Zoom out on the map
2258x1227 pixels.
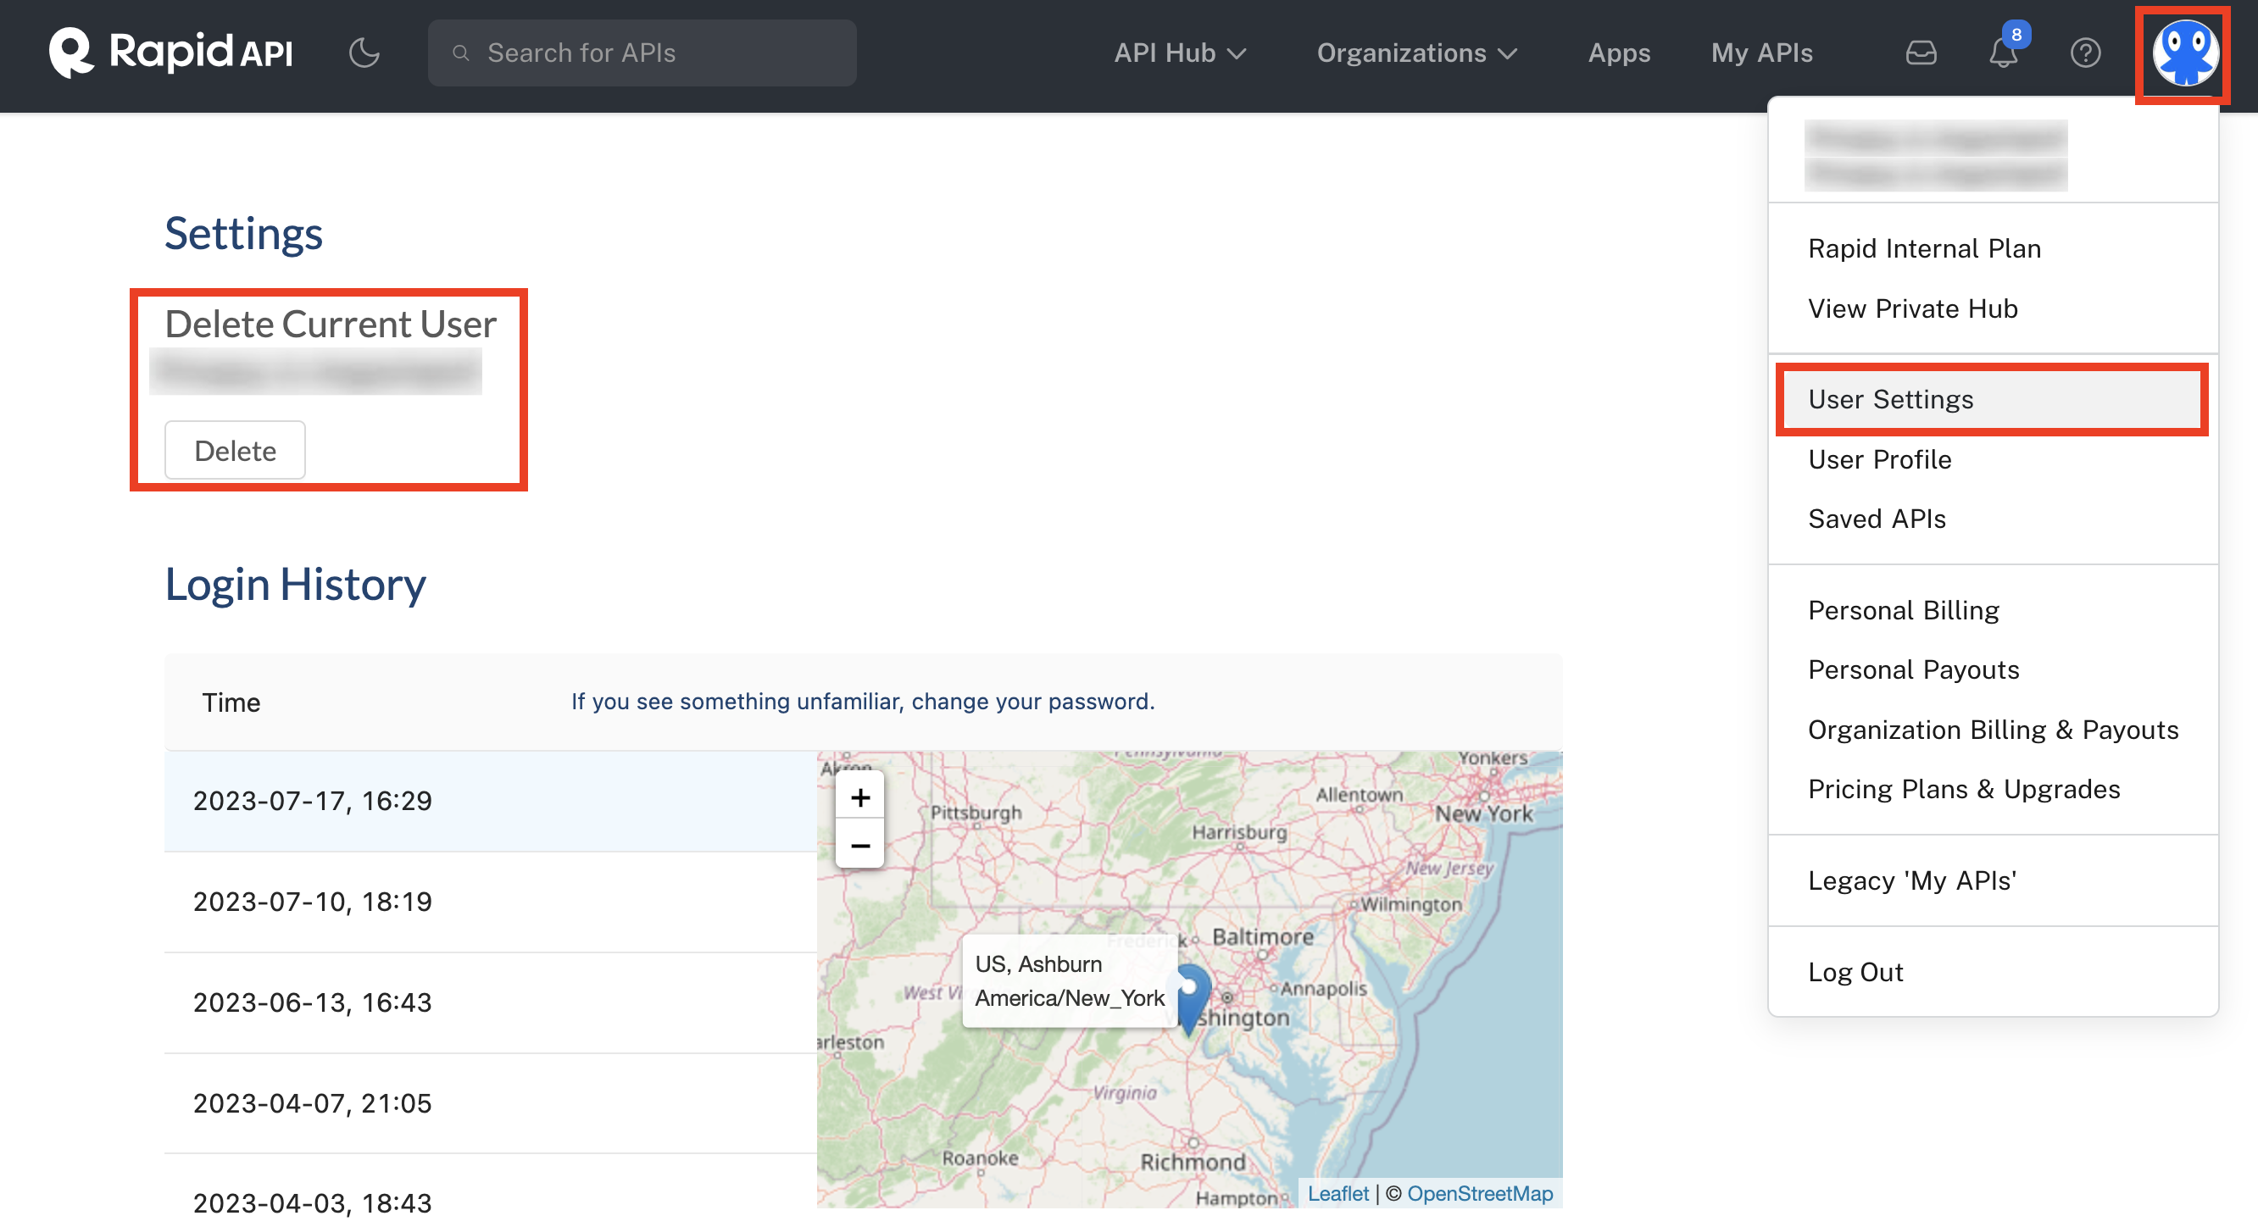[x=860, y=846]
